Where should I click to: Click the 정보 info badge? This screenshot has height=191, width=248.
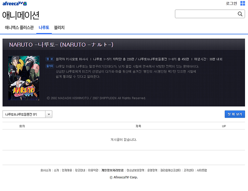pyautogui.click(x=50, y=59)
